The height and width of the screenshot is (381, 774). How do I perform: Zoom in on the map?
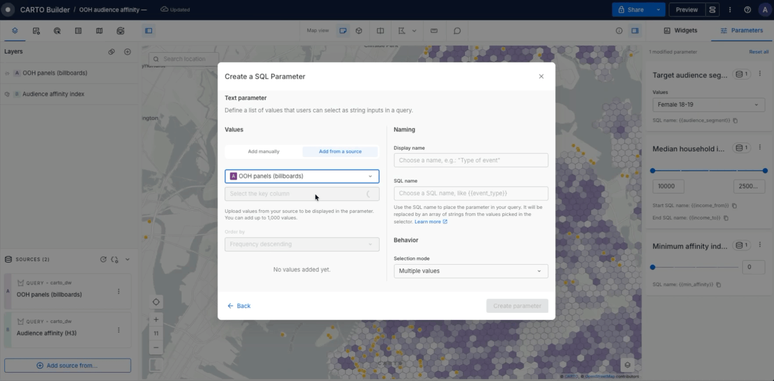tap(156, 320)
